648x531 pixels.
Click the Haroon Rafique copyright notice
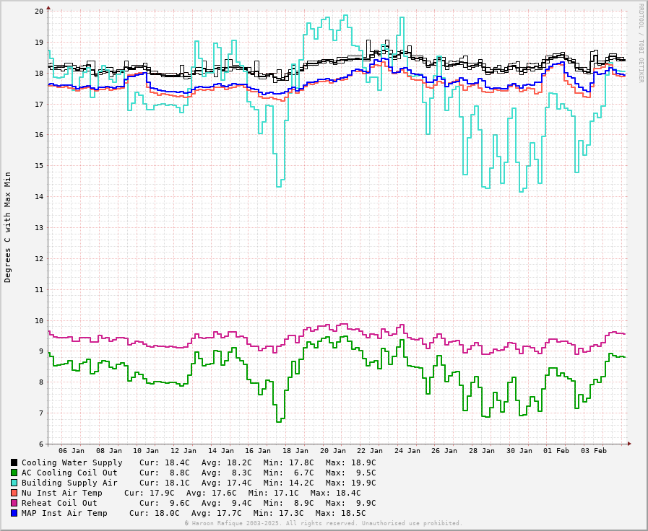tap(323, 523)
